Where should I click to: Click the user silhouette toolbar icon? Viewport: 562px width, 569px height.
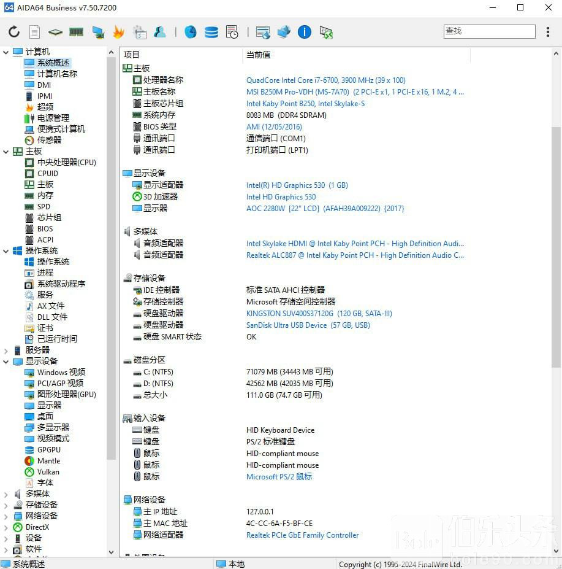(x=160, y=32)
